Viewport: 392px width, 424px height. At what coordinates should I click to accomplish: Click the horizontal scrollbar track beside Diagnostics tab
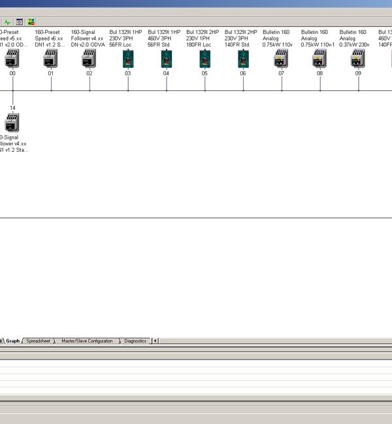tap(275, 341)
